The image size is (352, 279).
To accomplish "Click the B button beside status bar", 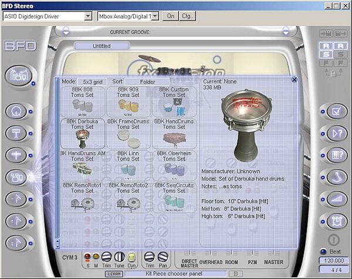I will 236,274.
